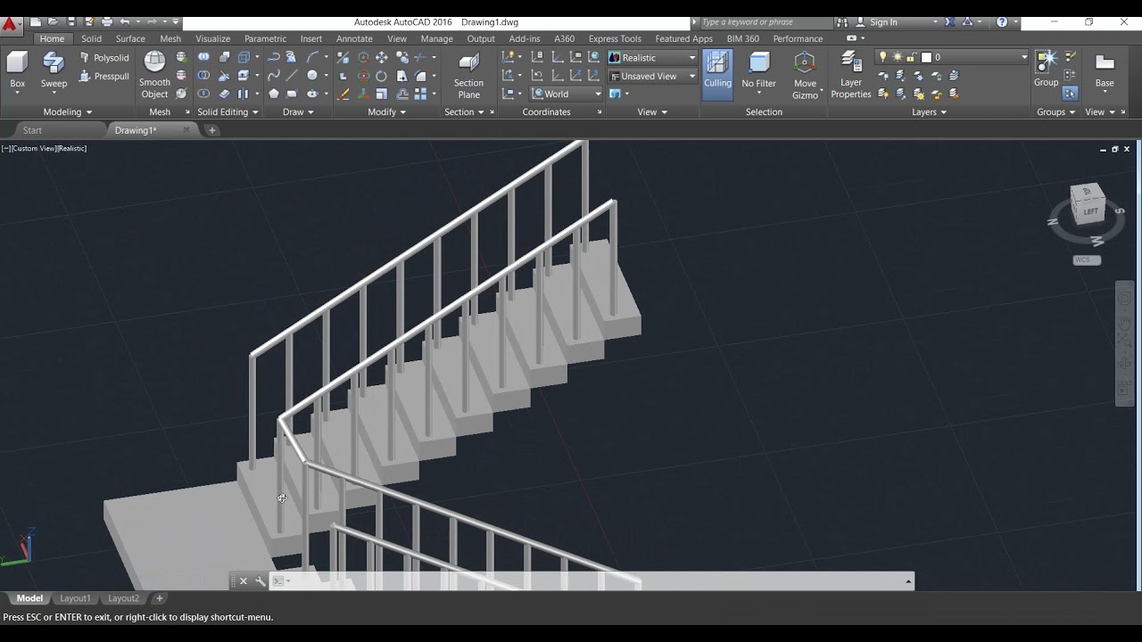This screenshot has width=1142, height=642.
Task: Toggle group selection on/off button
Action: pyautogui.click(x=1071, y=94)
